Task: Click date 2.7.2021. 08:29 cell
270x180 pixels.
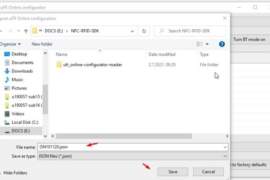Action: click(x=162, y=65)
